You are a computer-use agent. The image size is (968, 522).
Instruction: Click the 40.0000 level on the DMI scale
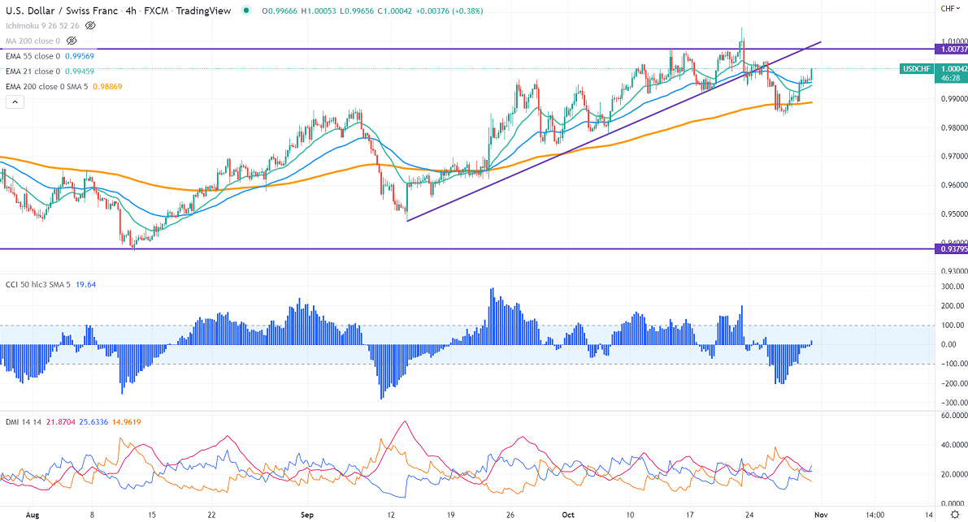click(x=954, y=444)
